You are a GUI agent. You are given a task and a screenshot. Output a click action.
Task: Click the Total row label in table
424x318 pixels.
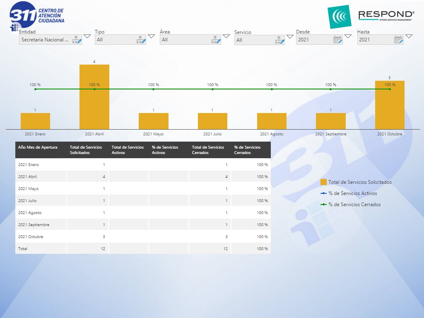coord(23,249)
